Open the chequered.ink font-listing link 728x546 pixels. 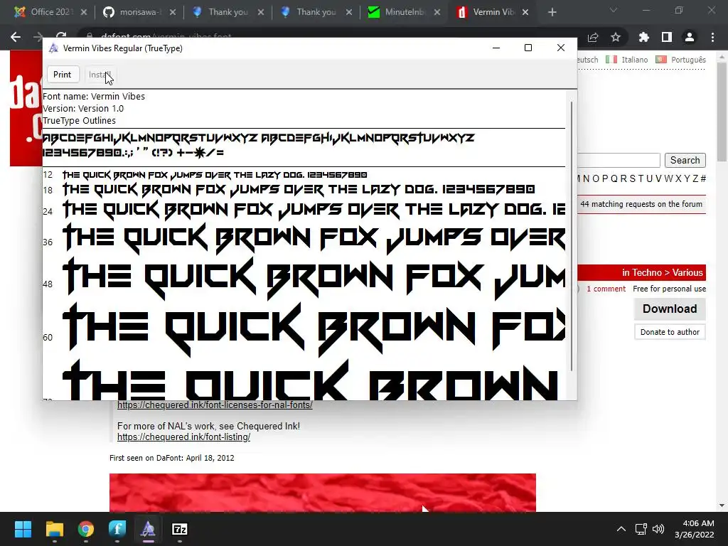pyautogui.click(x=183, y=437)
